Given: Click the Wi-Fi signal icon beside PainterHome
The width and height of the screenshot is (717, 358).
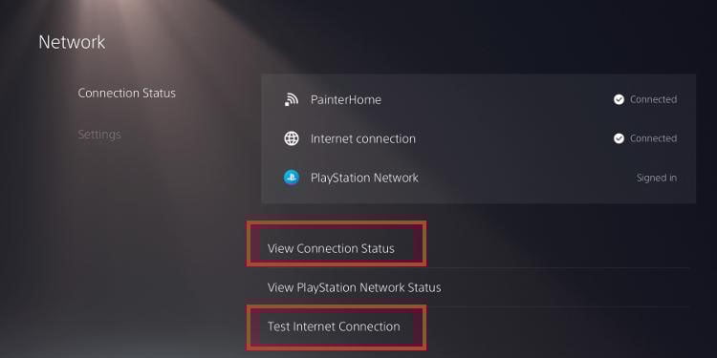Looking at the screenshot, I should [292, 99].
